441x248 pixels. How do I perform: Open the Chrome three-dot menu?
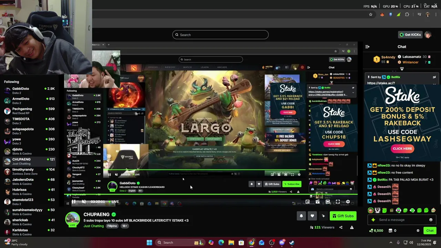click(x=435, y=14)
